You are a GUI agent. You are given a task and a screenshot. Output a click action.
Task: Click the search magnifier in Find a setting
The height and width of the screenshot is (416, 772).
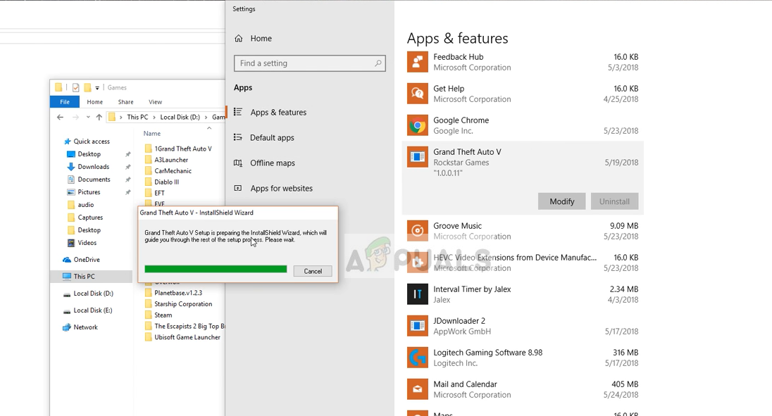point(378,63)
